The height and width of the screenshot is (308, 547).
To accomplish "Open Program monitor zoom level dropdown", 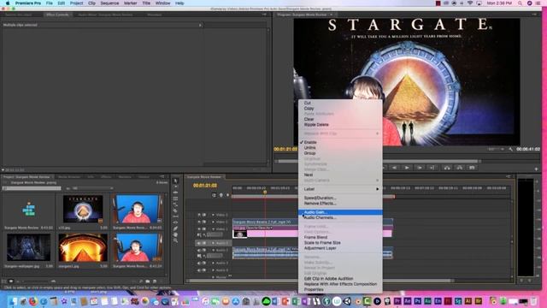I will (x=496, y=149).
